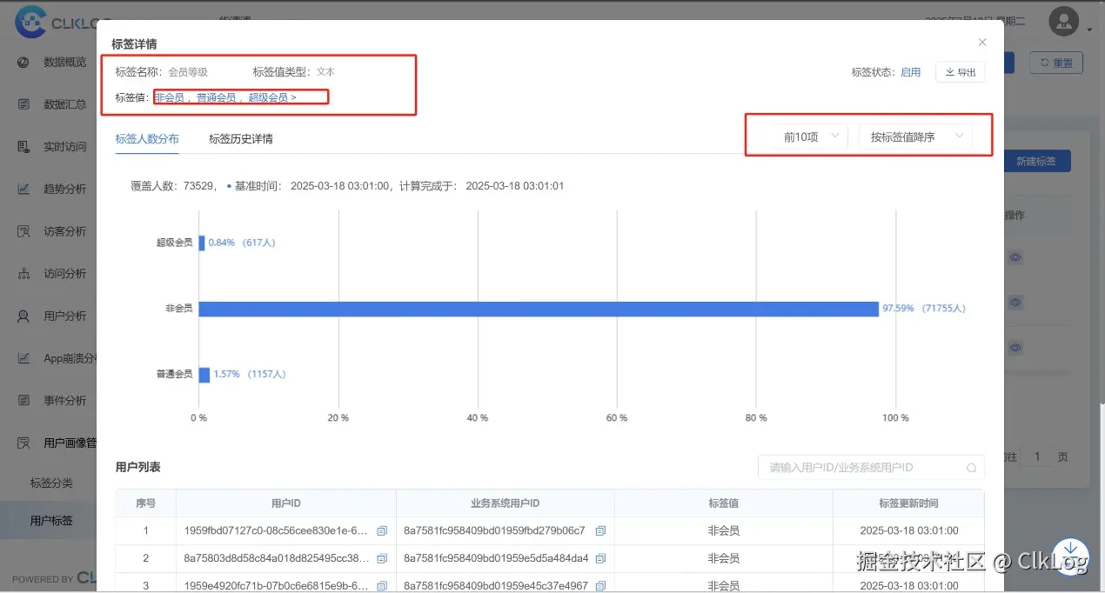
Task: Open the 前10项 dropdown
Action: [810, 137]
